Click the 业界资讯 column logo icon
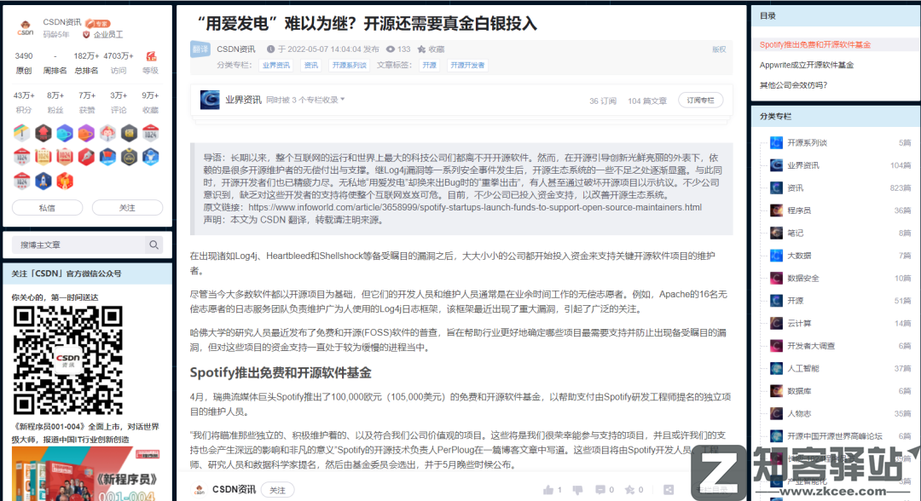Screen dimensions: 921x501 click(210, 101)
